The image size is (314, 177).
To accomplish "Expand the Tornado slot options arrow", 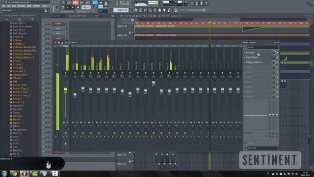I will click(x=245, y=53).
